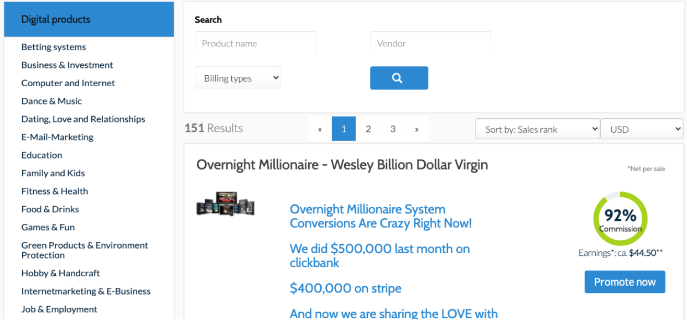Open Overnight Millionaire product thumbnail image
This screenshot has width=687, height=326.
point(225,204)
